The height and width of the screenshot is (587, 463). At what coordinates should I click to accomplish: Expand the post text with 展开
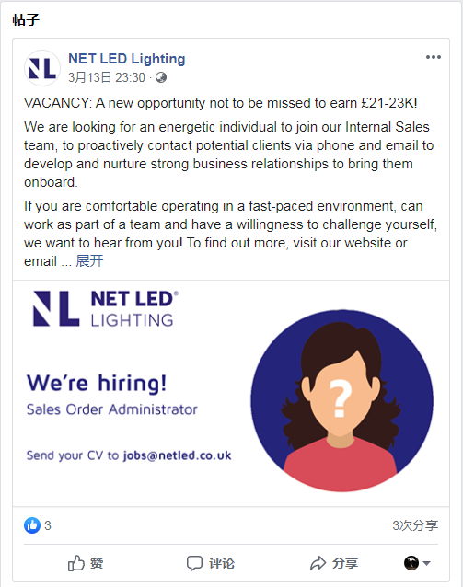click(89, 261)
